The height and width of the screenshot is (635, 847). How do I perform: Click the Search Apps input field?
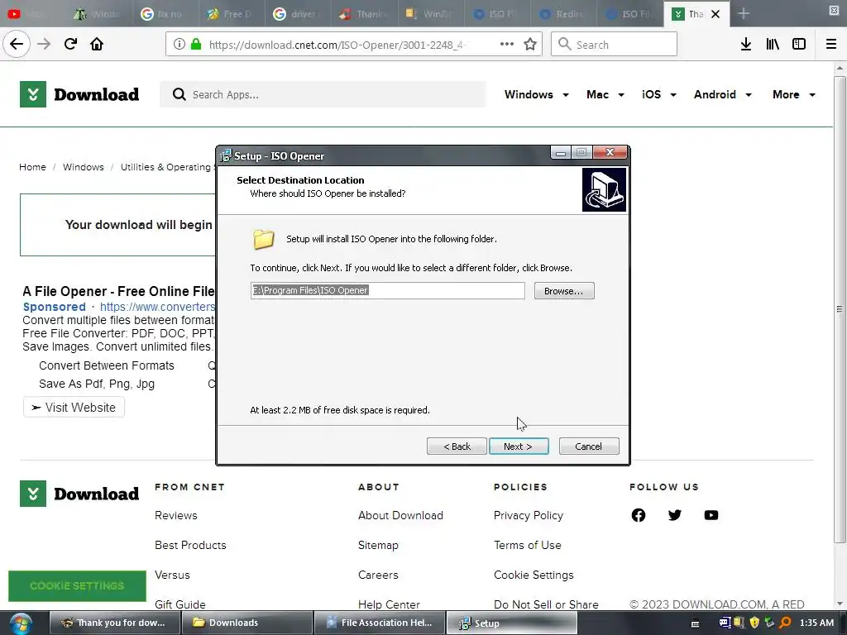coord(323,94)
